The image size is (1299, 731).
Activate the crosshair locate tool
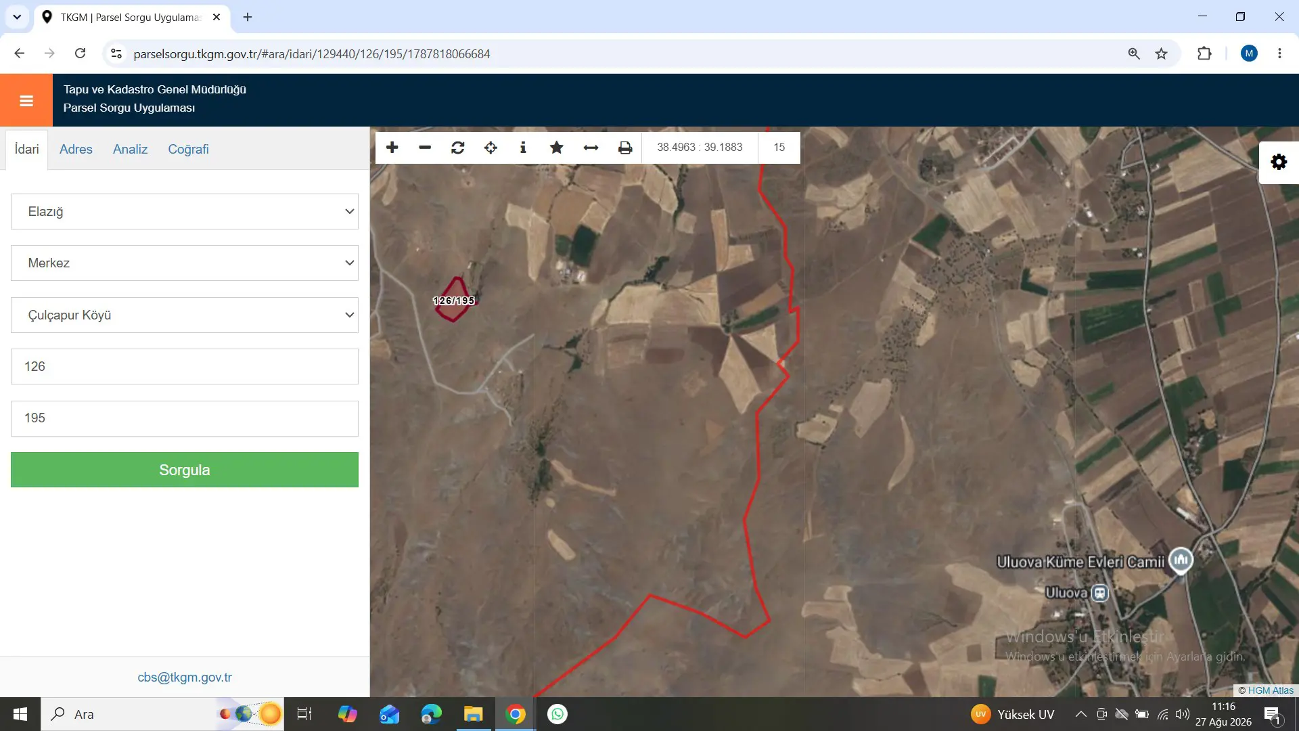(x=491, y=148)
